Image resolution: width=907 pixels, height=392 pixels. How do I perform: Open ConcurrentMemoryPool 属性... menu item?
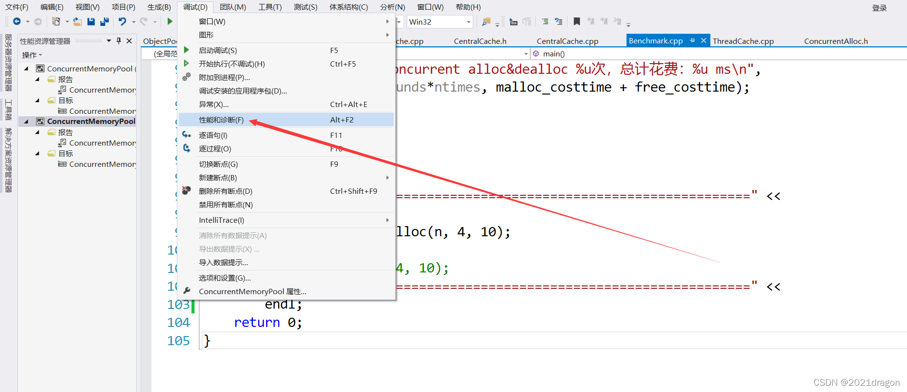click(286, 291)
